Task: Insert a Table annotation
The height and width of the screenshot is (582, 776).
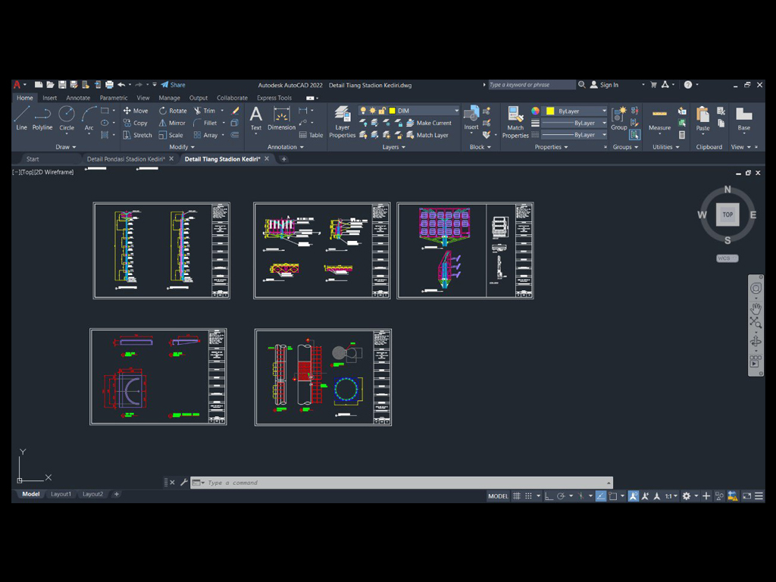Action: pyautogui.click(x=311, y=135)
